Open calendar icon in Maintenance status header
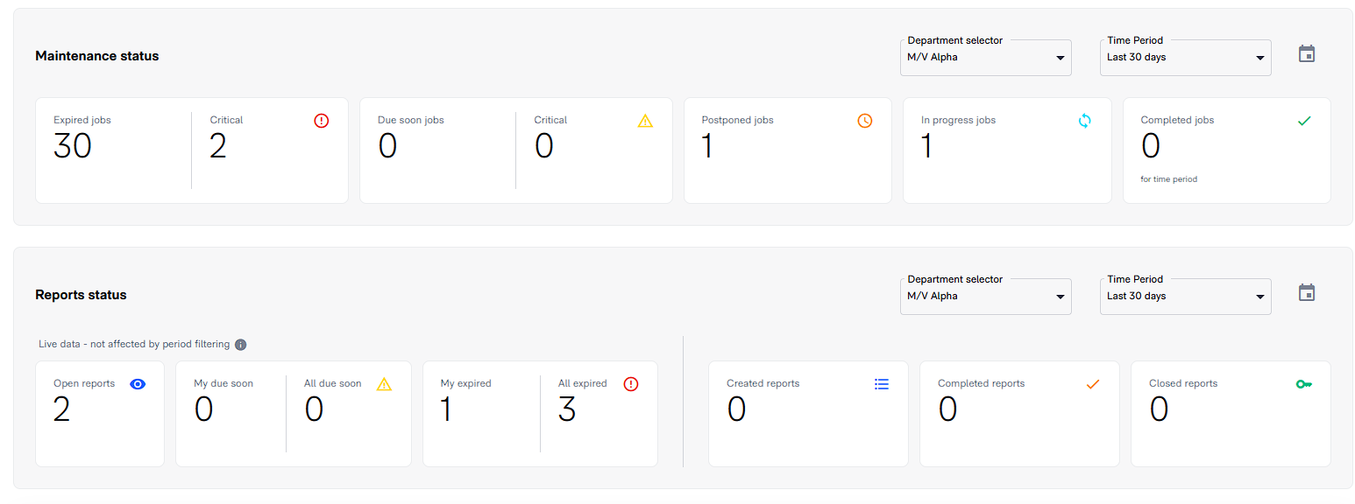The image size is (1355, 504). tap(1306, 54)
